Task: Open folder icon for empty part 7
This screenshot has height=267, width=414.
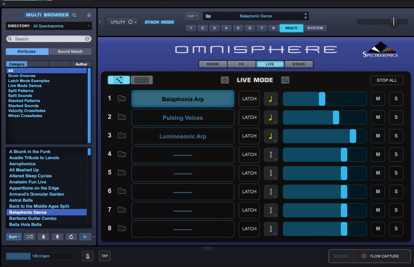Action: pyautogui.click(x=122, y=210)
